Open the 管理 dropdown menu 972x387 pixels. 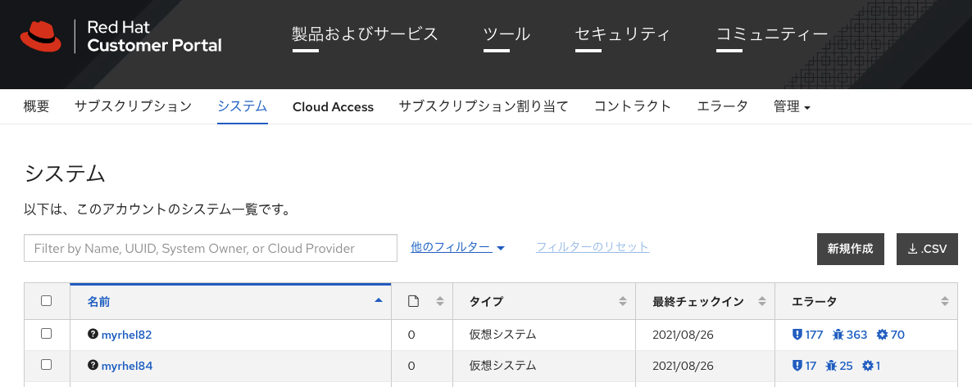click(793, 106)
